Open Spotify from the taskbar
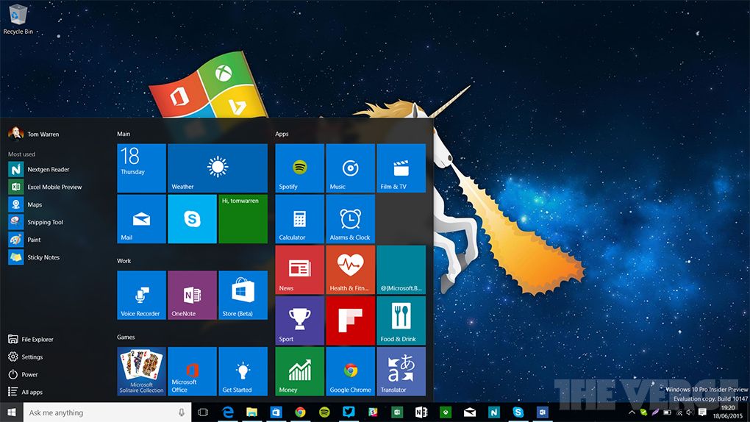This screenshot has height=422, width=750. (324, 412)
